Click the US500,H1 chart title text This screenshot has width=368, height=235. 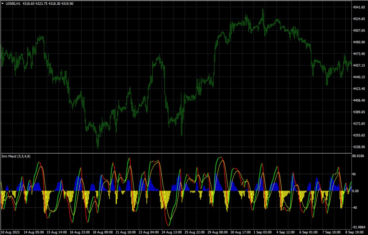pos(13,4)
